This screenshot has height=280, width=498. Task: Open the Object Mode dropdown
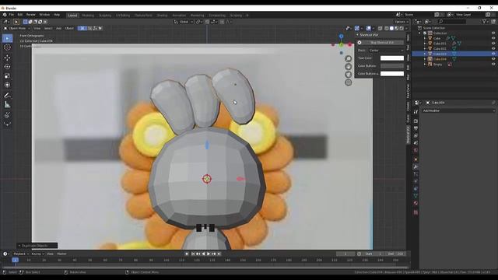[16, 28]
